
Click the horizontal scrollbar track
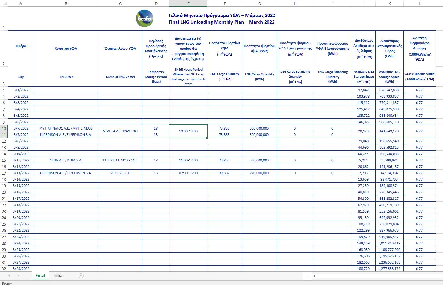point(377,276)
